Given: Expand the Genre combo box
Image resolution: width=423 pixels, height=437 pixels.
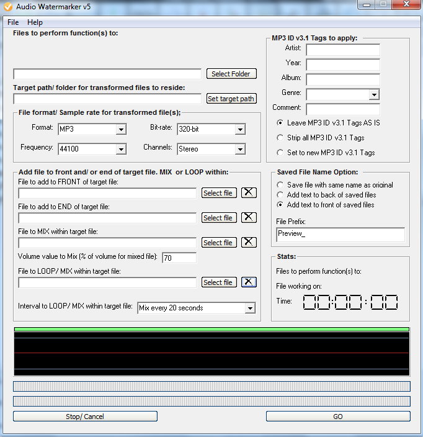Looking at the screenshot, I should pos(374,94).
